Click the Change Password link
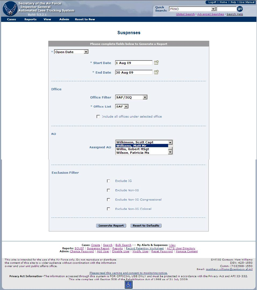 pyautogui.click(x=82, y=251)
